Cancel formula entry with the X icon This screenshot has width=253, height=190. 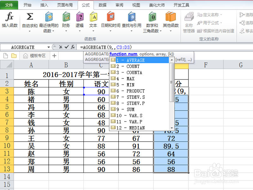tap(61, 47)
